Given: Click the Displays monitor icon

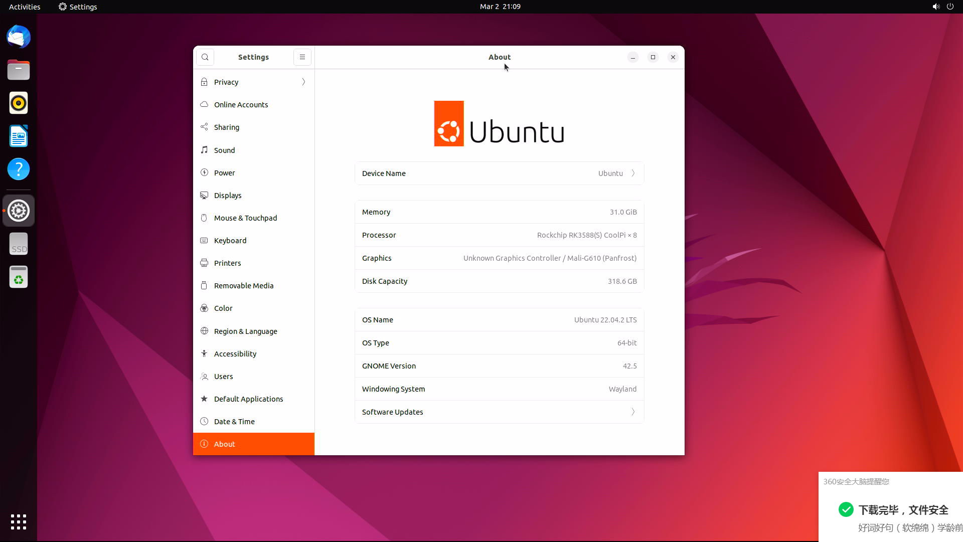Looking at the screenshot, I should pos(204,195).
